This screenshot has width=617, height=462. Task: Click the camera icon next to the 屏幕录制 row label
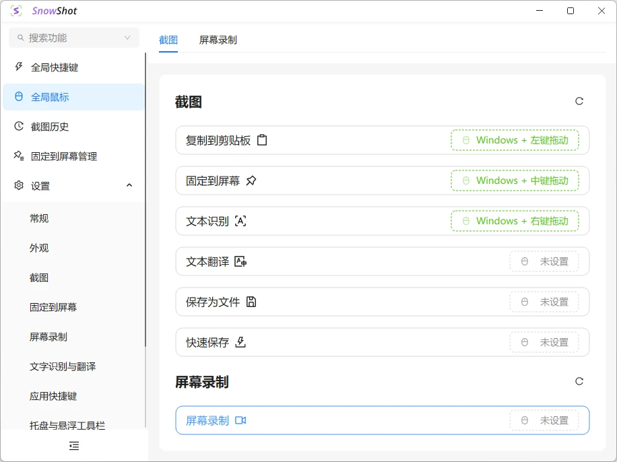[240, 420]
